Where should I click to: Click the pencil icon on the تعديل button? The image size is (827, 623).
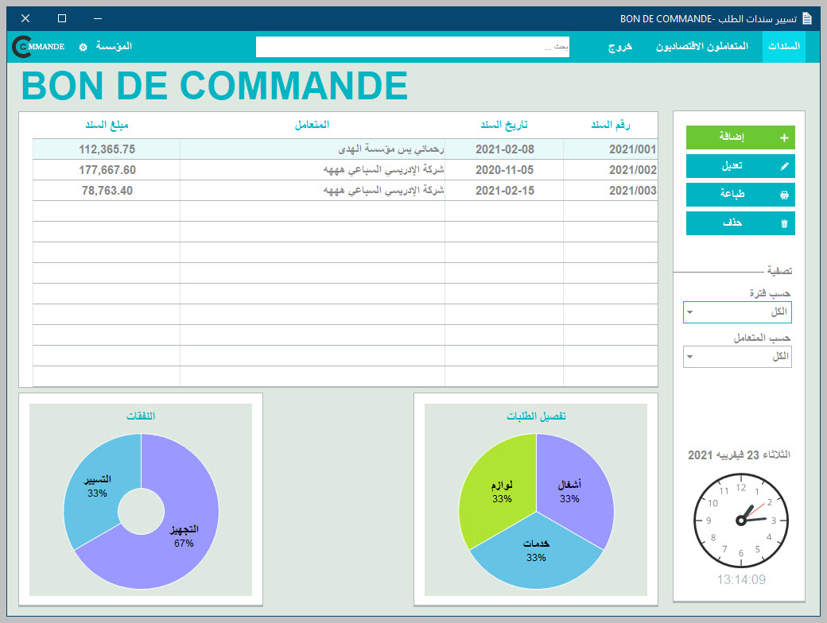pyautogui.click(x=784, y=166)
